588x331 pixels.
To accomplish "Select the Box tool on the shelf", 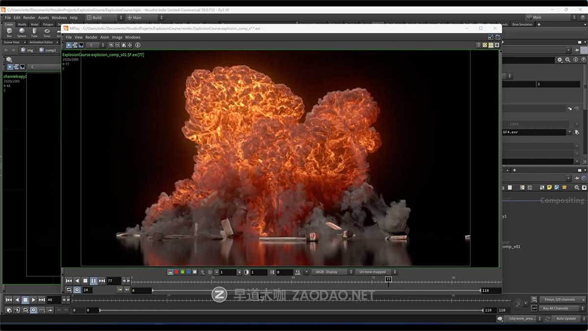I will (x=9, y=30).
